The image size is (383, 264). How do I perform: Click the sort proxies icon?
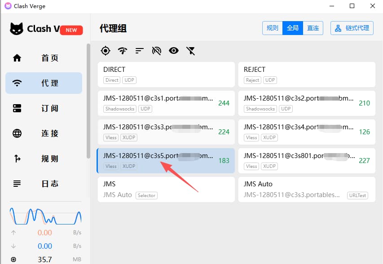[x=140, y=51]
